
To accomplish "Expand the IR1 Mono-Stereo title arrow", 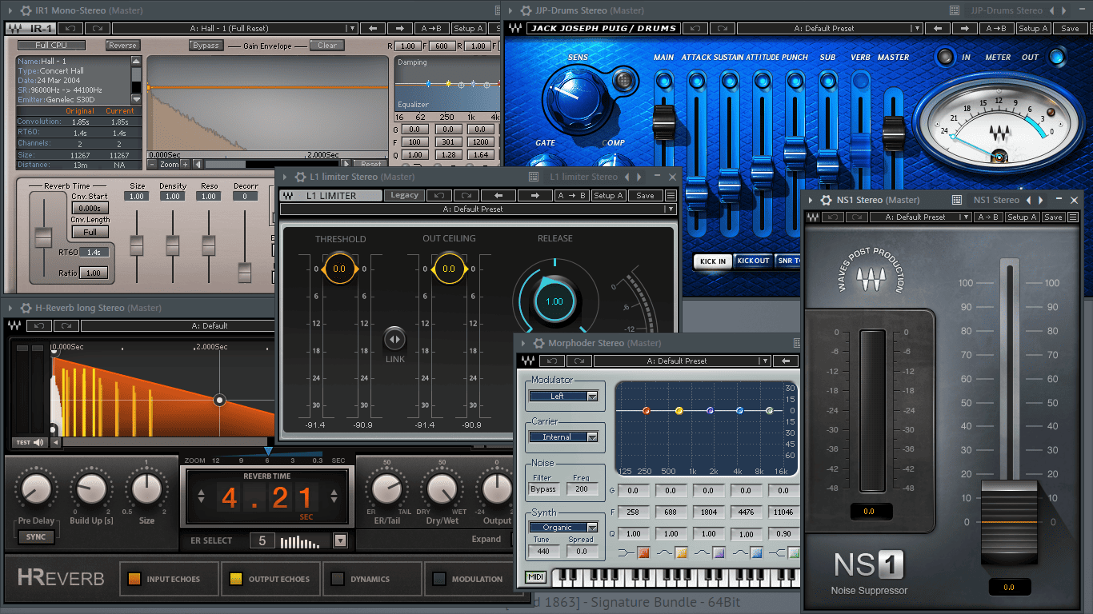I will pos(11,10).
